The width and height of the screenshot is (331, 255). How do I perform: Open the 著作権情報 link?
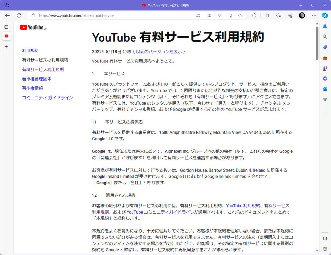pos(33,88)
